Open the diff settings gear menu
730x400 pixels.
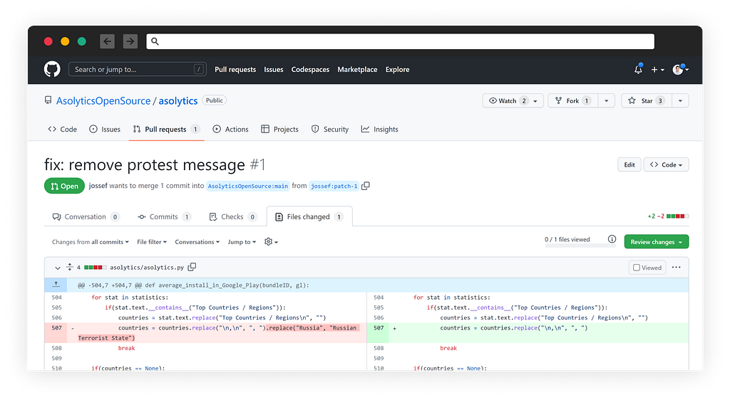coord(271,241)
